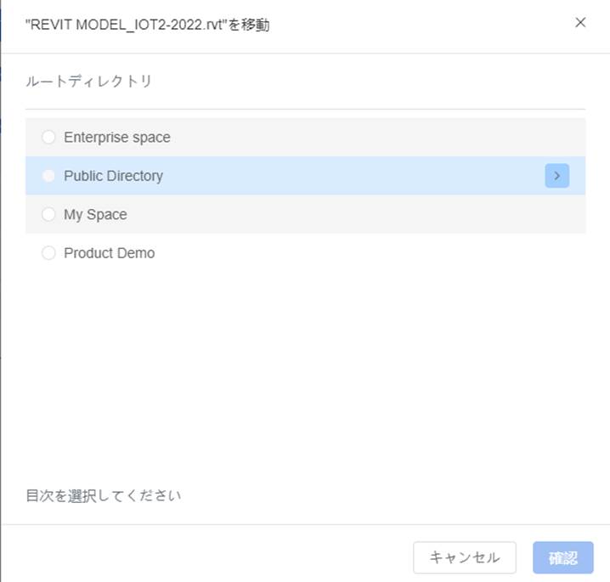Close the move file dialog
Image resolution: width=610 pixels, height=582 pixels.
pos(580,23)
